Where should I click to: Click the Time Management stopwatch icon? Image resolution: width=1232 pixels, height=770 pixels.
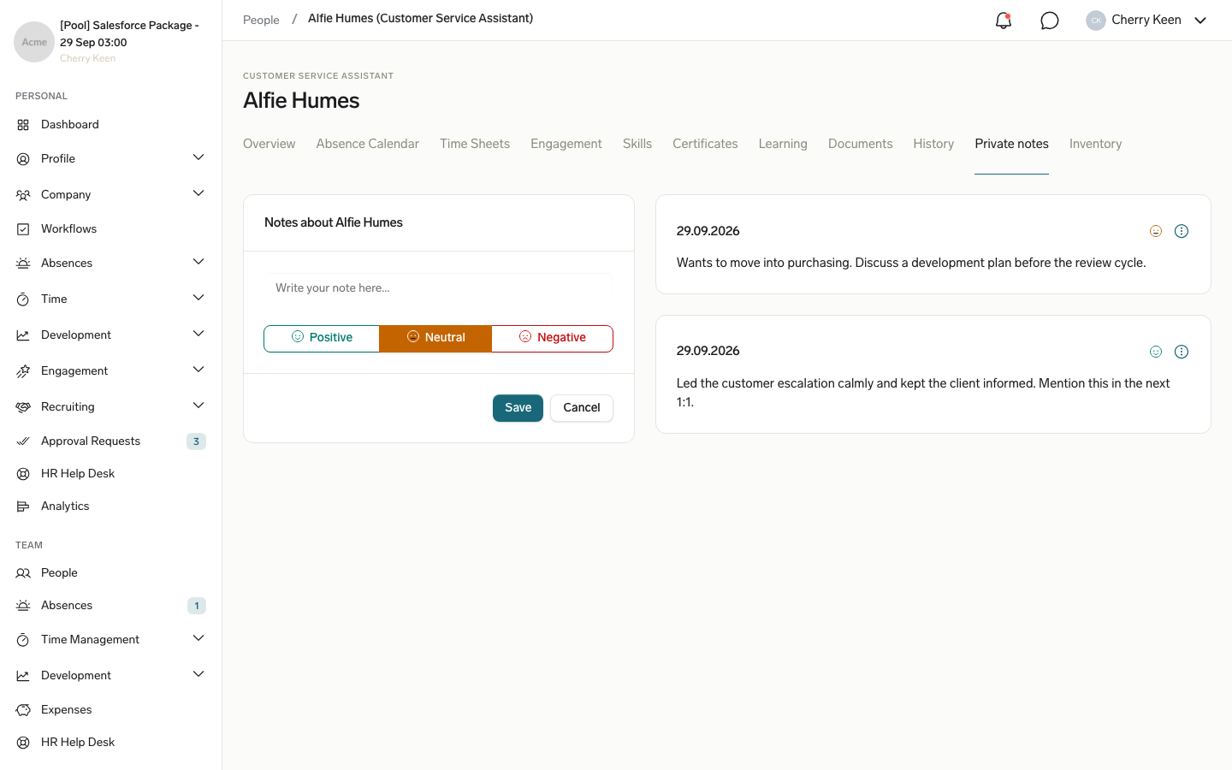[23, 640]
